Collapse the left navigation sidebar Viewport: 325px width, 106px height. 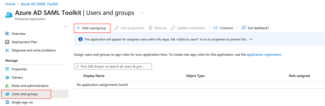(x=66, y=26)
